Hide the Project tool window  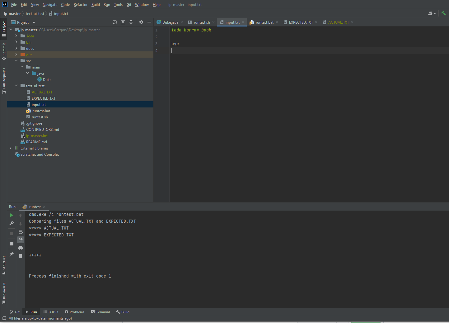(x=149, y=22)
